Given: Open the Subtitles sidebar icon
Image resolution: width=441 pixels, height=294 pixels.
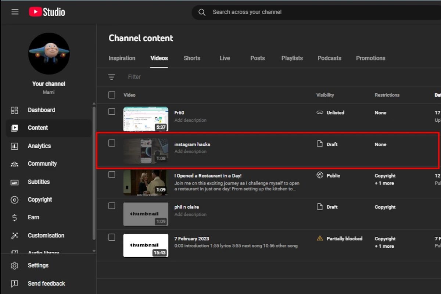Looking at the screenshot, I should coord(14,182).
